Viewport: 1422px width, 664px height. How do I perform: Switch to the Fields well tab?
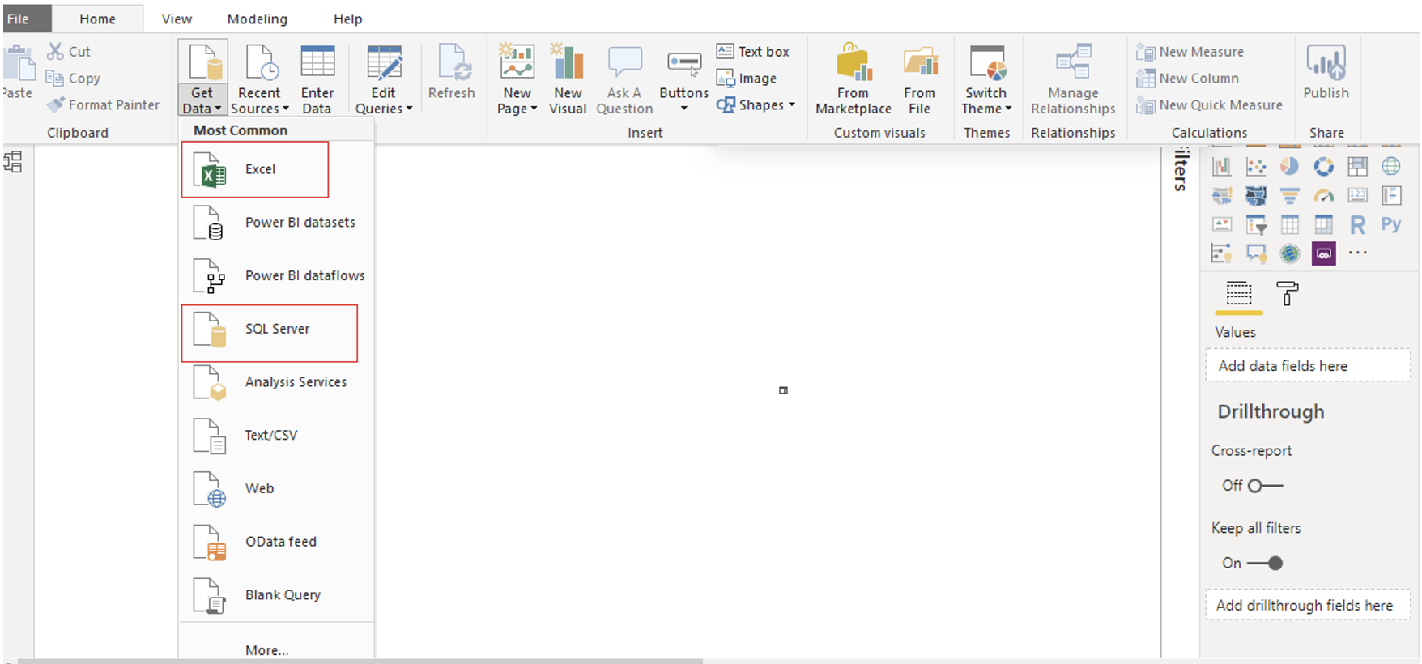tap(1239, 293)
